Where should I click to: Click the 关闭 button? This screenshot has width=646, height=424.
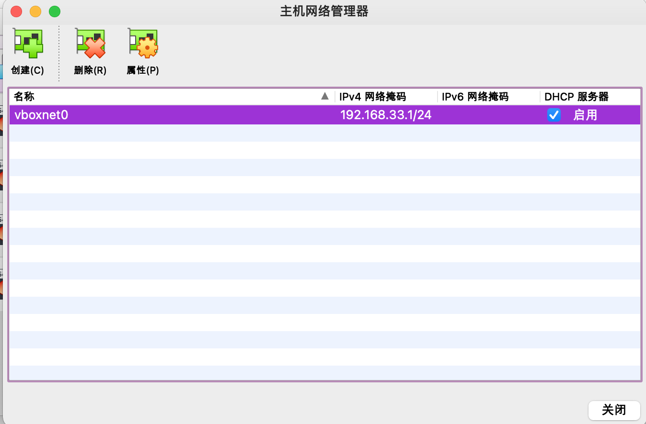click(x=614, y=410)
